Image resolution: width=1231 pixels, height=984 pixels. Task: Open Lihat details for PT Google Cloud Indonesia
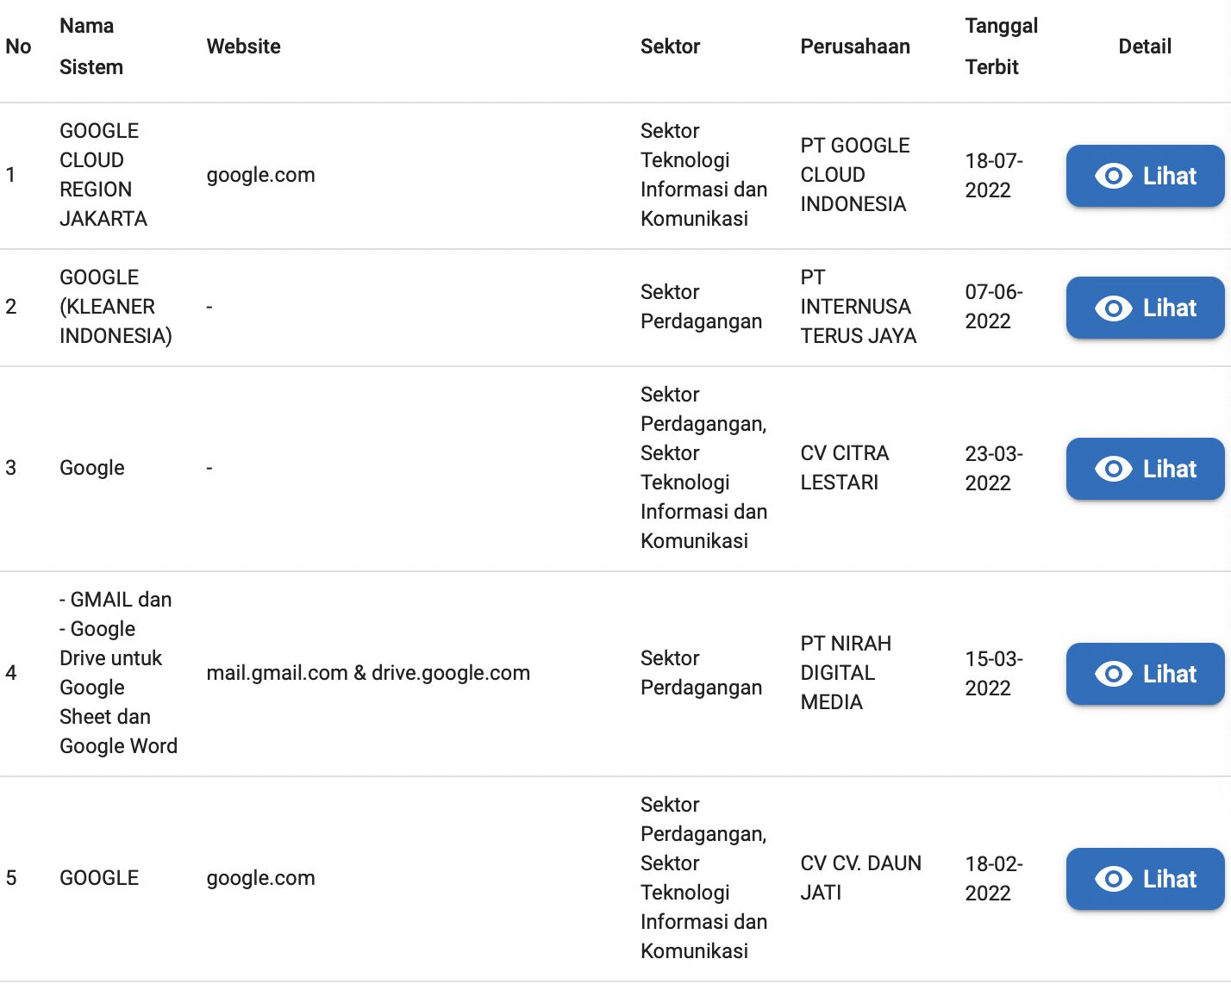click(1145, 176)
